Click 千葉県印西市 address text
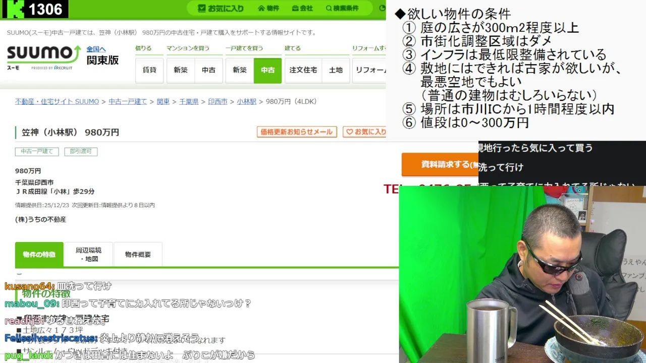 click(x=34, y=183)
